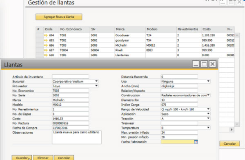
Task: Open link arrow for tire code 685
Action: [46, 40]
